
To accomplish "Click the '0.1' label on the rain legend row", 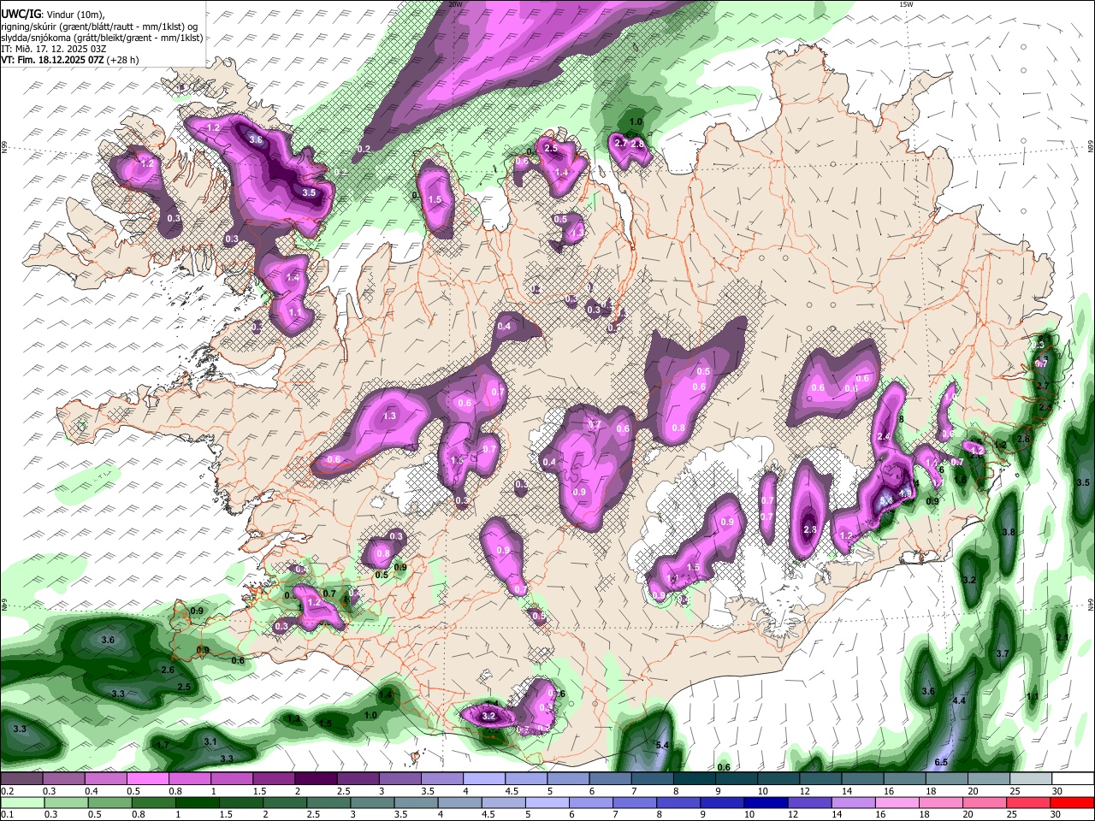I will [8, 814].
